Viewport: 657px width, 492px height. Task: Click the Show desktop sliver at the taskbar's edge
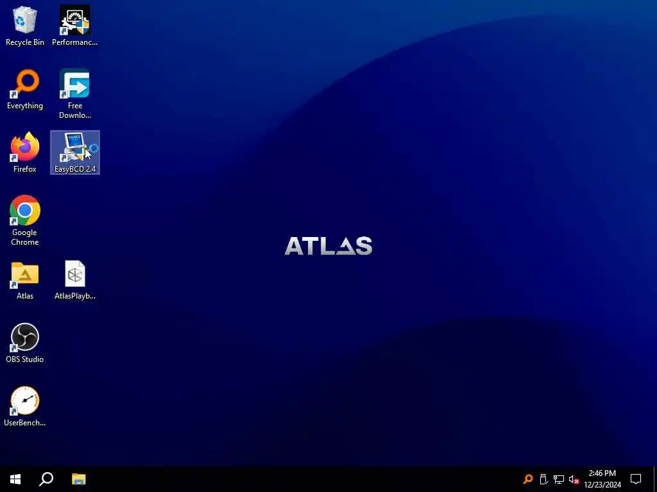(655, 479)
